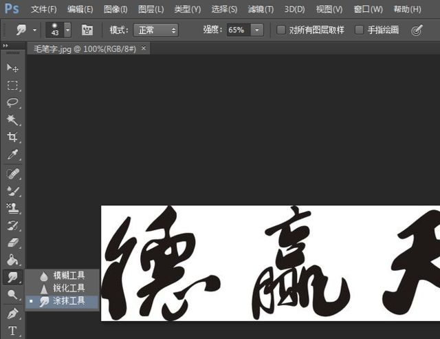Select the Eraser tool

[x=12, y=243]
